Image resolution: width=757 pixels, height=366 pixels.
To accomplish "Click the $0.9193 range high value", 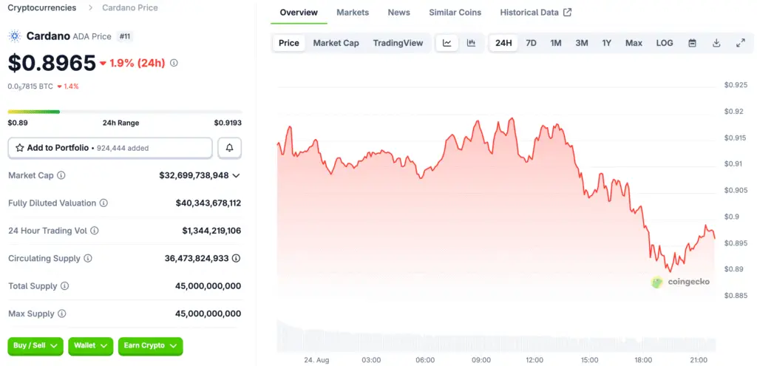I will click(228, 123).
